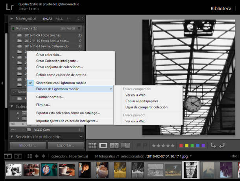Apply purple color label
240x181 pixels.
(x=203, y=146)
